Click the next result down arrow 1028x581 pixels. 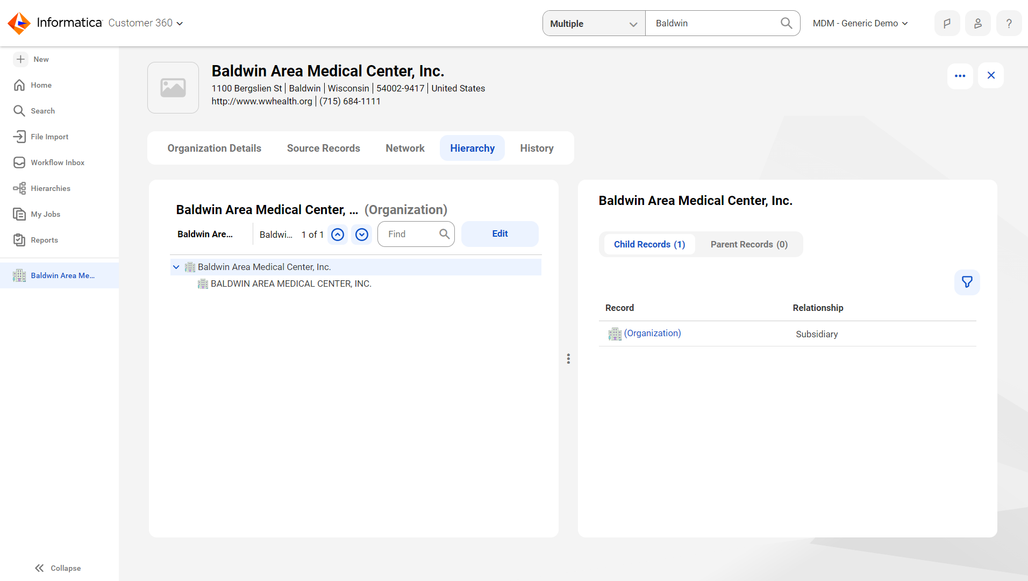(362, 235)
